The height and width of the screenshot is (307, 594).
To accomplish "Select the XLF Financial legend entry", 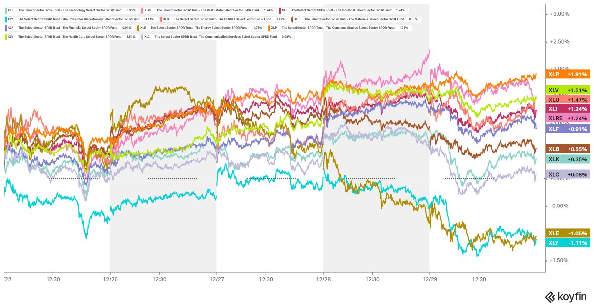I will tap(70, 28).
